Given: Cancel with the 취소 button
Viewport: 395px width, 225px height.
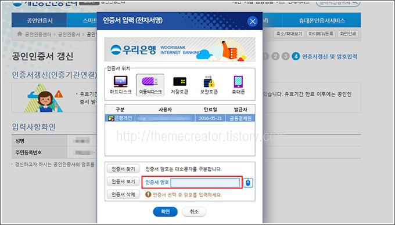Looking at the screenshot, I should tap(193, 212).
